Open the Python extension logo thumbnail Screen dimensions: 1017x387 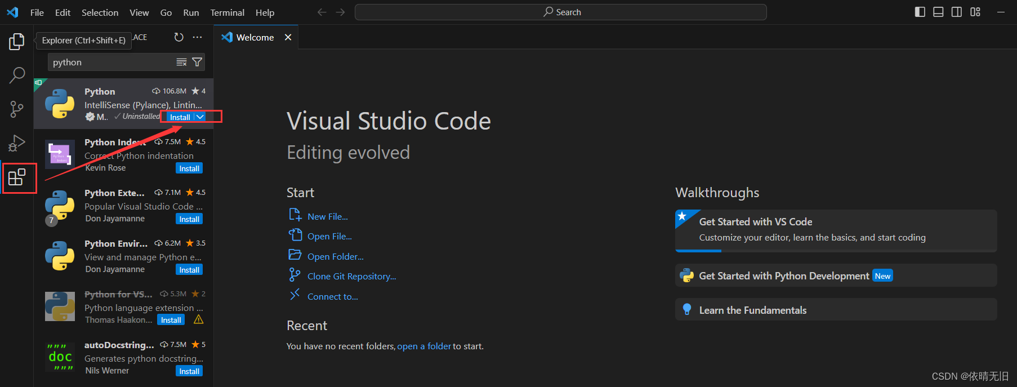(x=60, y=104)
